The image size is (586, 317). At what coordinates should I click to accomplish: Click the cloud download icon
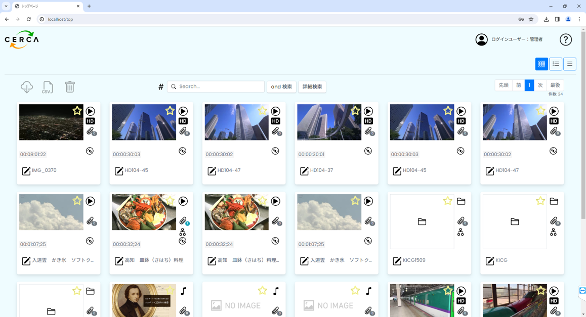[26, 87]
